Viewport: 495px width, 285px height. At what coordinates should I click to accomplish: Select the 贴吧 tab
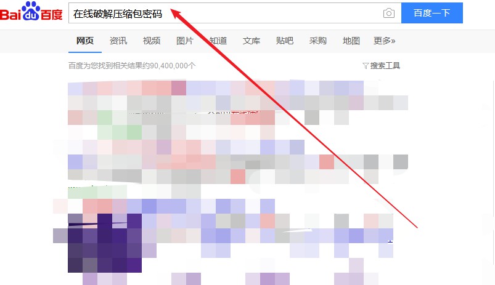pyautogui.click(x=285, y=41)
